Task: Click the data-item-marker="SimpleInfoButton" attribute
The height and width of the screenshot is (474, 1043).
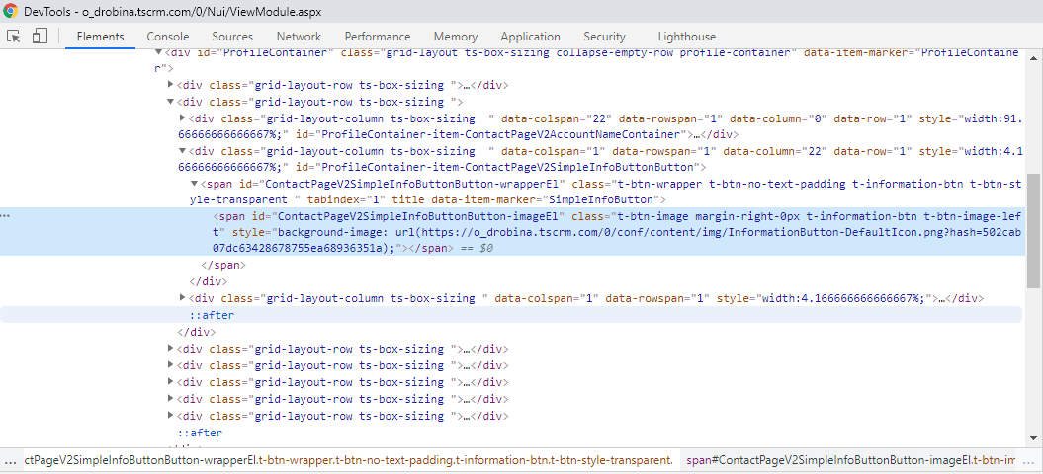Action: tap(544, 200)
